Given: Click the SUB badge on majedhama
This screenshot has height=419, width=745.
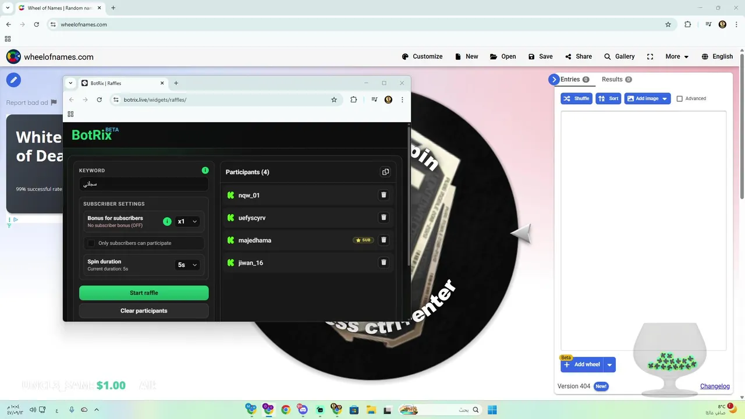Looking at the screenshot, I should point(363,240).
